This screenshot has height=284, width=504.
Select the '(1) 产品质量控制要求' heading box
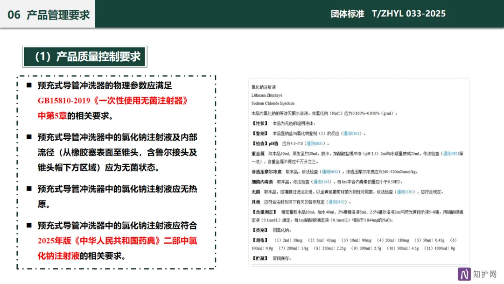[84, 57]
